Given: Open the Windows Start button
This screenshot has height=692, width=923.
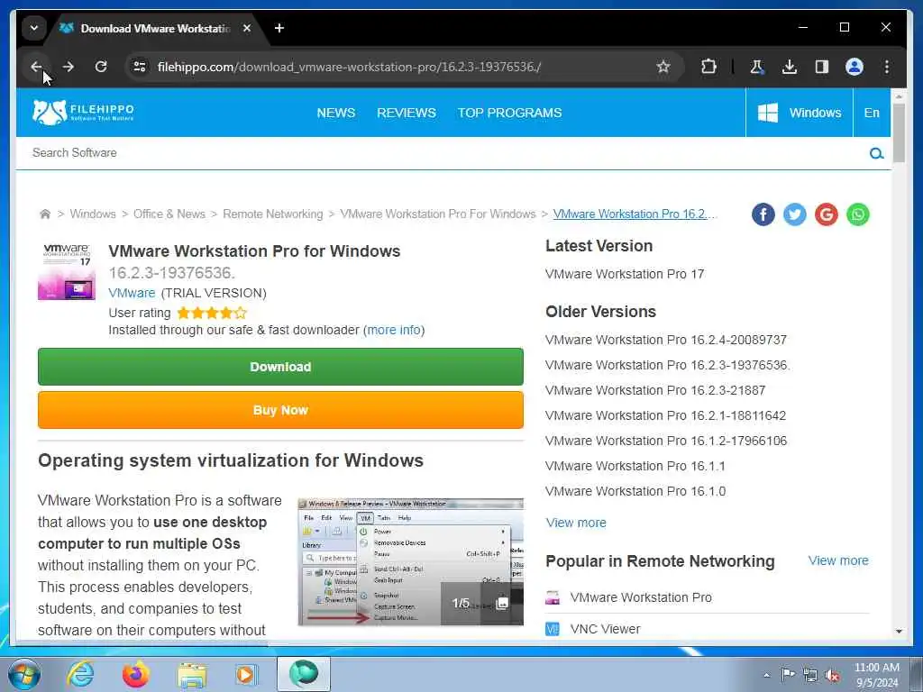Looking at the screenshot, I should point(23,674).
